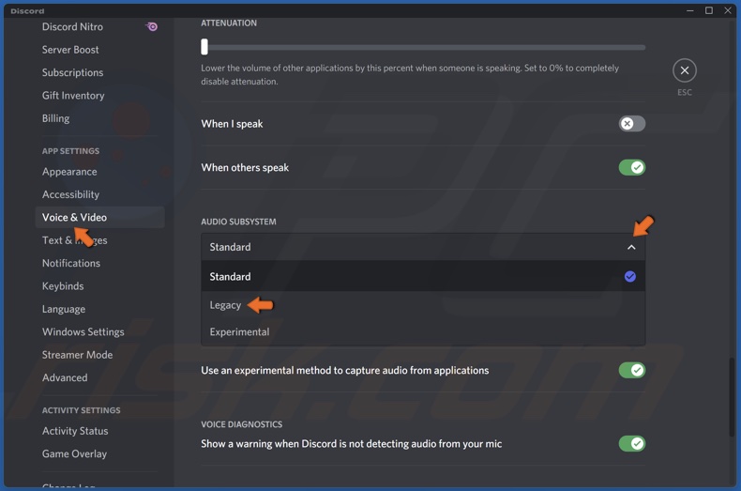The image size is (741, 491).
Task: Disable the When others speak toggle
Action: tap(631, 167)
